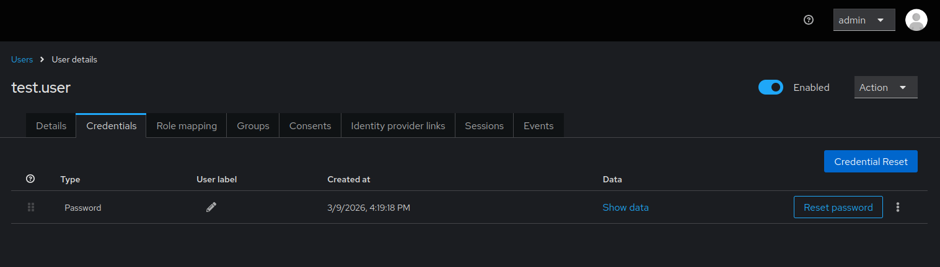Image resolution: width=940 pixels, height=267 pixels.
Task: Open kebab menu for Password credential
Action: [x=898, y=208]
